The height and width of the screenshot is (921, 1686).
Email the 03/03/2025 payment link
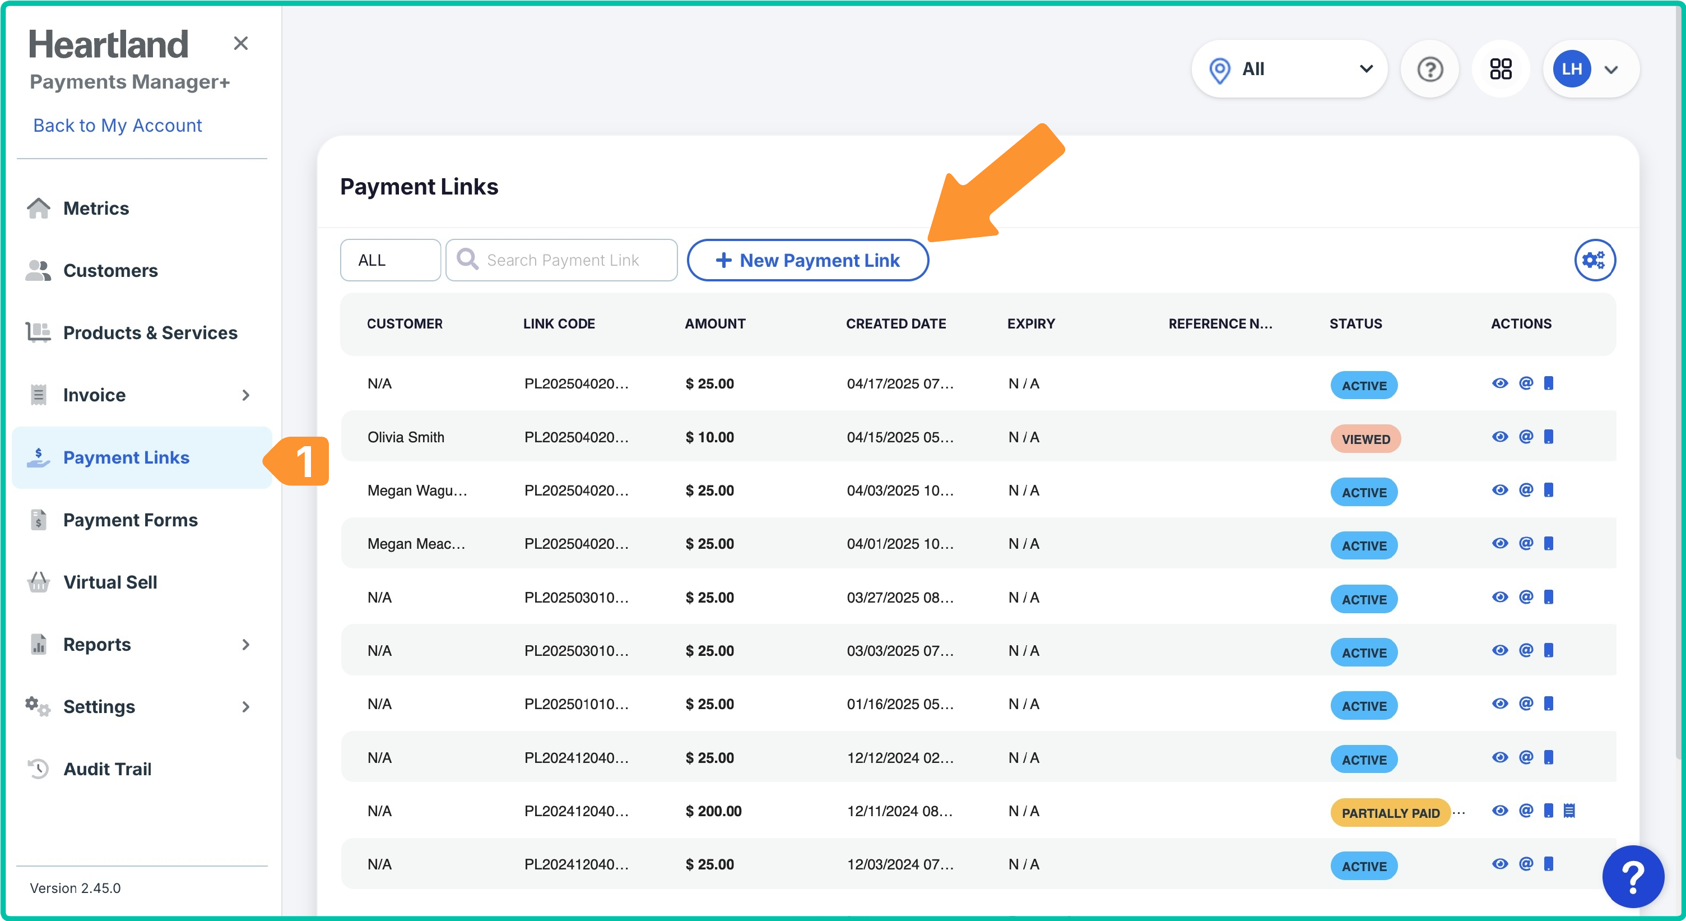point(1526,650)
